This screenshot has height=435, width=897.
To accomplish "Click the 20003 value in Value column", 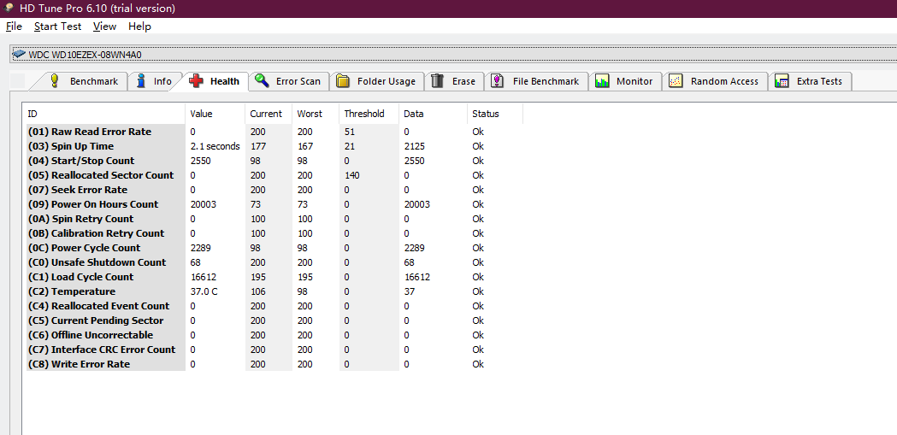I will pyautogui.click(x=203, y=204).
